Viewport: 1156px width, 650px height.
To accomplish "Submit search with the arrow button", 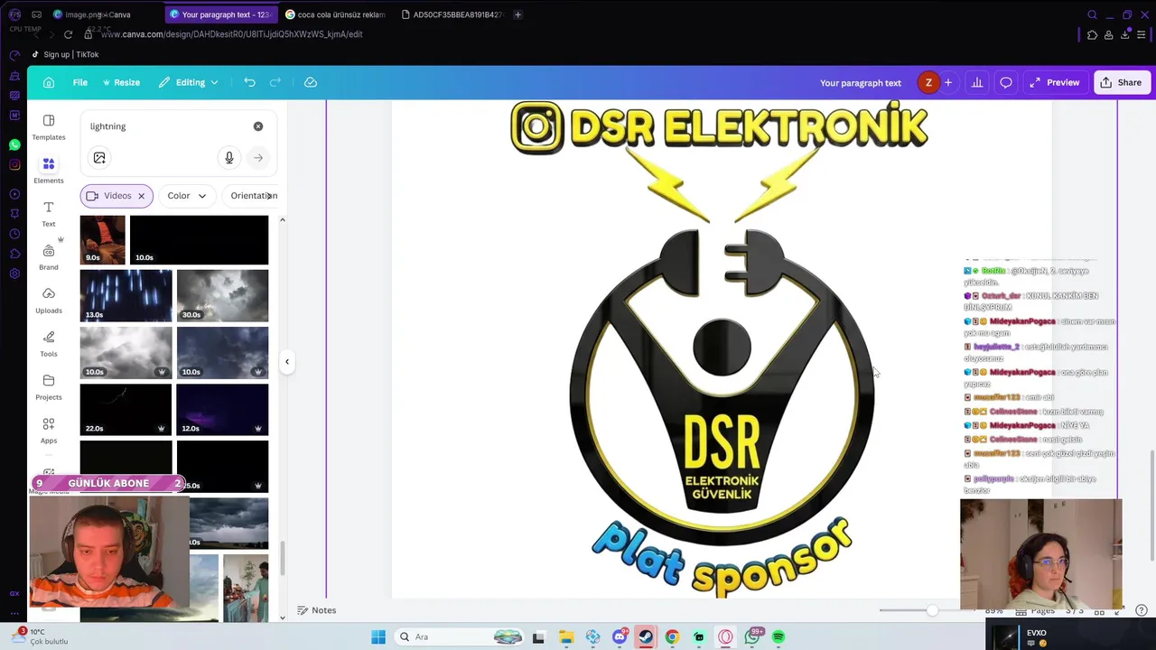I will tap(258, 158).
